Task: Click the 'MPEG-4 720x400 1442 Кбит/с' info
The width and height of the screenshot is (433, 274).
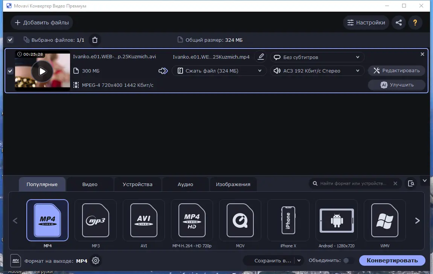Action: point(117,85)
